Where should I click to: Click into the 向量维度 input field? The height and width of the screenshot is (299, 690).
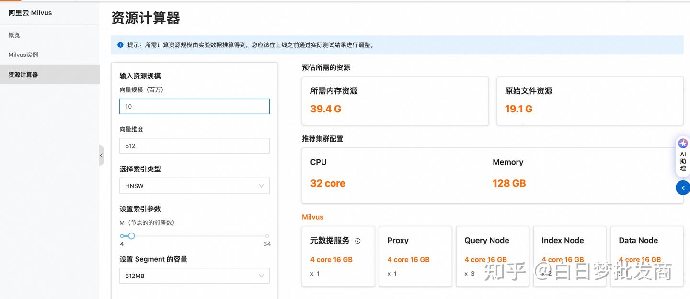[194, 145]
